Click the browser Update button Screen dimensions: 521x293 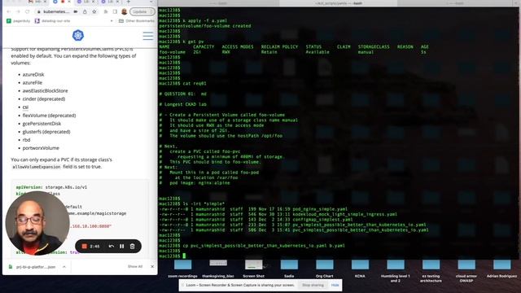pos(142,11)
